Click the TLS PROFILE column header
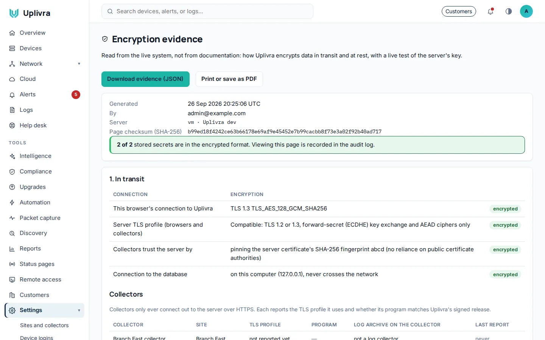The width and height of the screenshot is (545, 340). point(265,325)
